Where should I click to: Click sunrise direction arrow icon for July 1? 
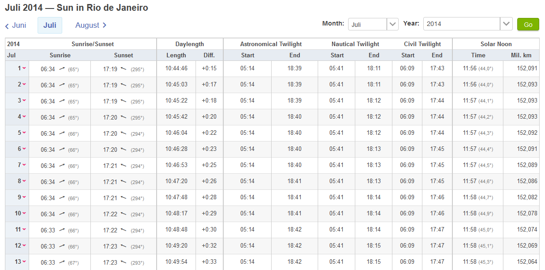click(62, 69)
